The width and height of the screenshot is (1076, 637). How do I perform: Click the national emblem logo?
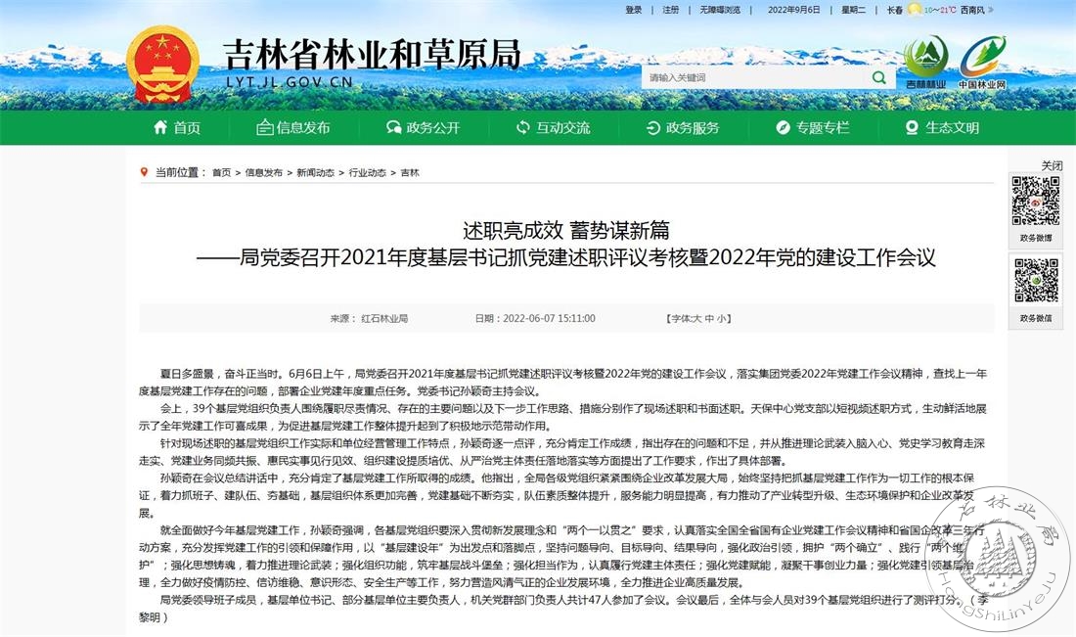tap(163, 65)
